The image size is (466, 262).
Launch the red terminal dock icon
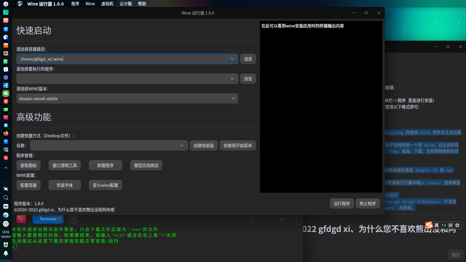6,117
